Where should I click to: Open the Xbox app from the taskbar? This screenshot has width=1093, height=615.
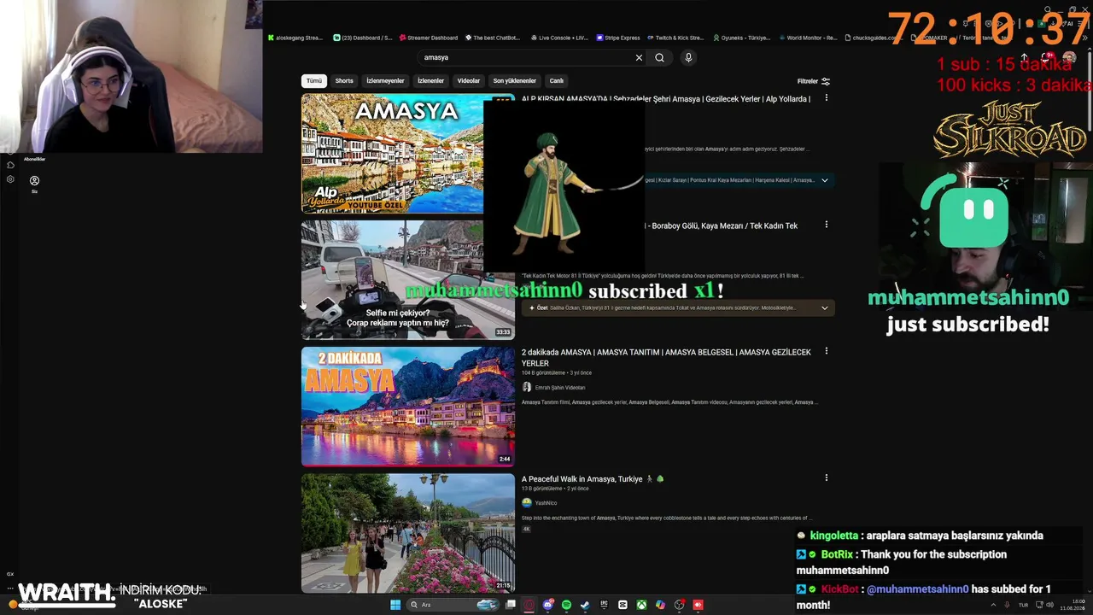[x=641, y=605]
